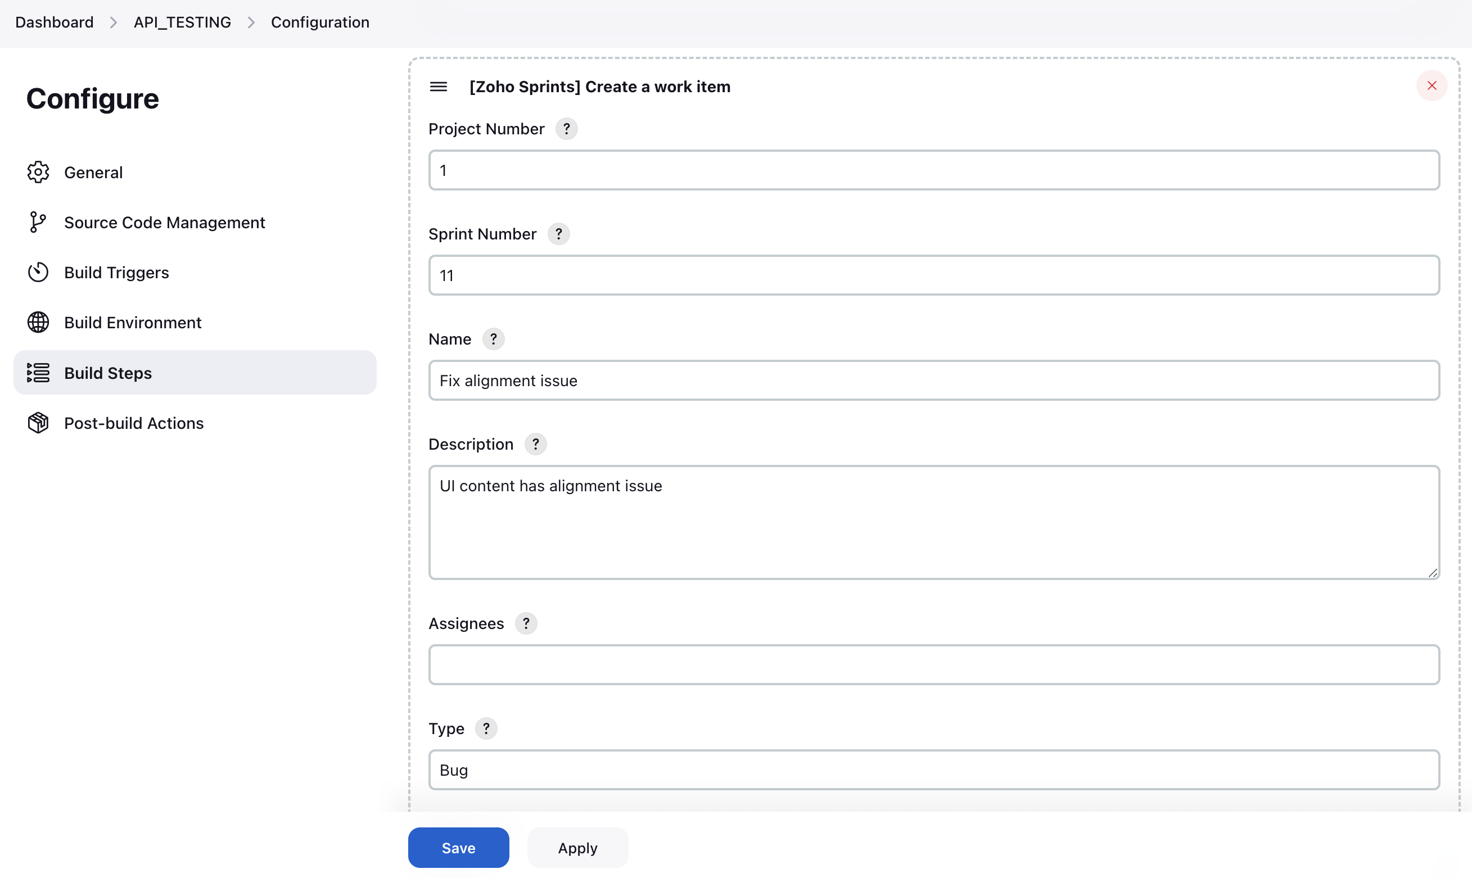Screen dimensions: 1472x878
Task: Go to Dashboard in the breadcrumb
Action: pos(55,22)
